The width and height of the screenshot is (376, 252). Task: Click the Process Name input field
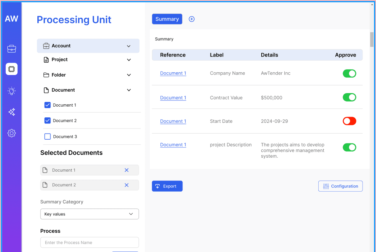point(89,242)
